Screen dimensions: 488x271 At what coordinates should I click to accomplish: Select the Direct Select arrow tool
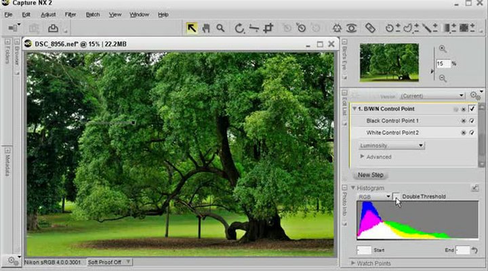click(192, 28)
